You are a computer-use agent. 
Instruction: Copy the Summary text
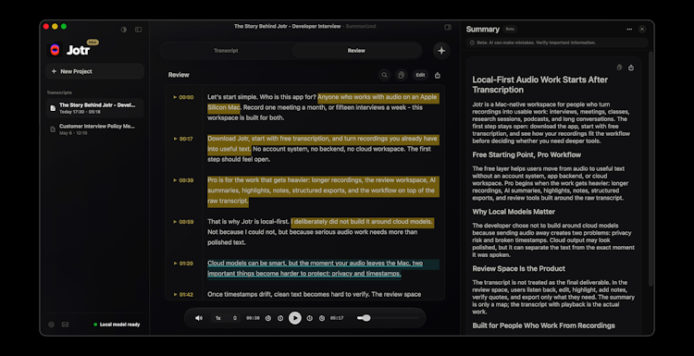[x=619, y=68]
